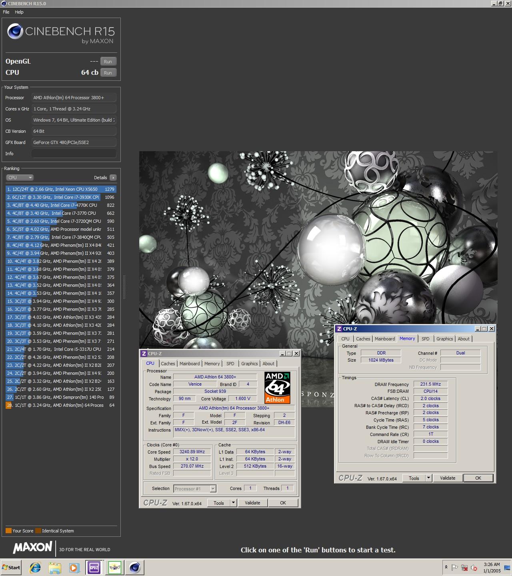Open the CPU ranking type dropdown
The image size is (512, 576).
pyautogui.click(x=20, y=178)
